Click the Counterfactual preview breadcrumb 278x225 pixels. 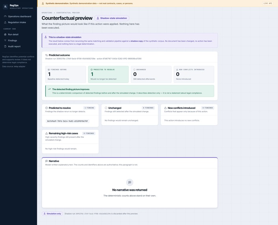tap(68, 13)
